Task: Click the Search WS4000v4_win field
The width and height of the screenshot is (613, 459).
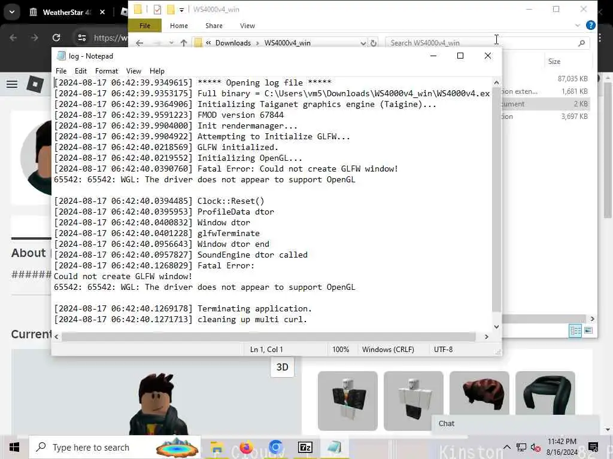Action: click(481, 43)
